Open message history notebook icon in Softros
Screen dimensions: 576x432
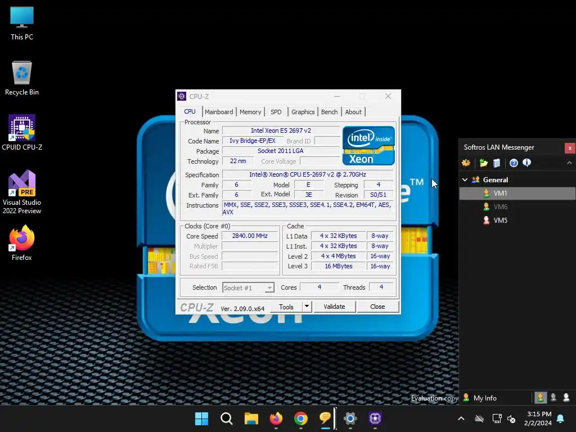497,163
